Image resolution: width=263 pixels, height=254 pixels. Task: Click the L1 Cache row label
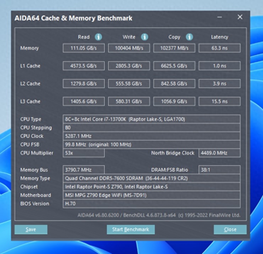tap(30, 66)
